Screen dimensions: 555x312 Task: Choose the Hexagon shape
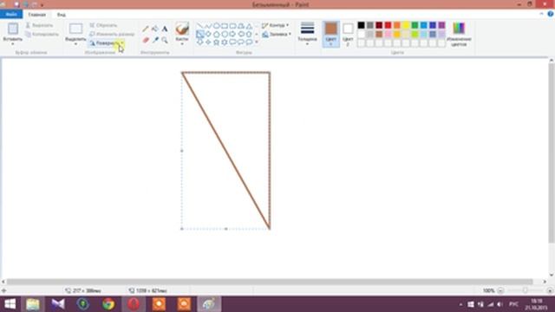(225, 35)
